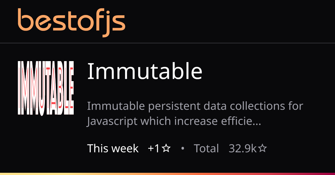The width and height of the screenshot is (335, 175).
Task: Select the 'Total' label
Action: click(x=206, y=148)
